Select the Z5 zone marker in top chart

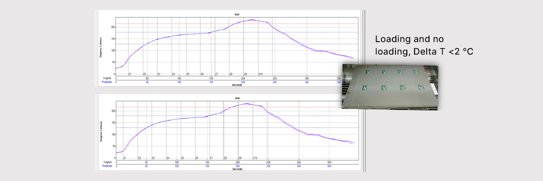188,74
